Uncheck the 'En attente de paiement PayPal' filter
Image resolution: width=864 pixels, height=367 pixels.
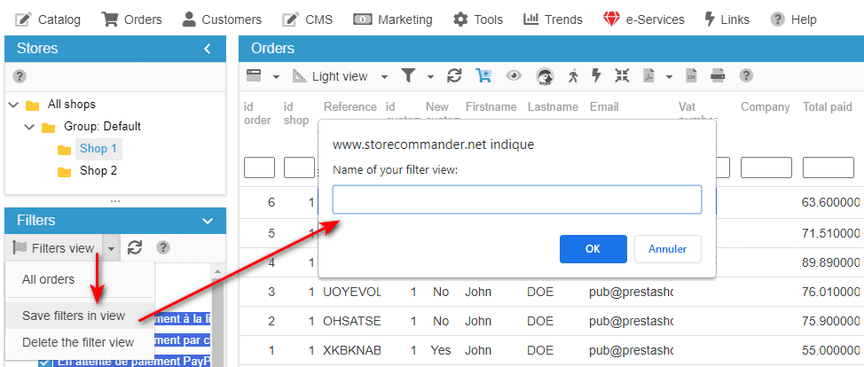45,361
